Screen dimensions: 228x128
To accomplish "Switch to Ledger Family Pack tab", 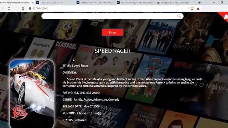I will pos(176,2).
